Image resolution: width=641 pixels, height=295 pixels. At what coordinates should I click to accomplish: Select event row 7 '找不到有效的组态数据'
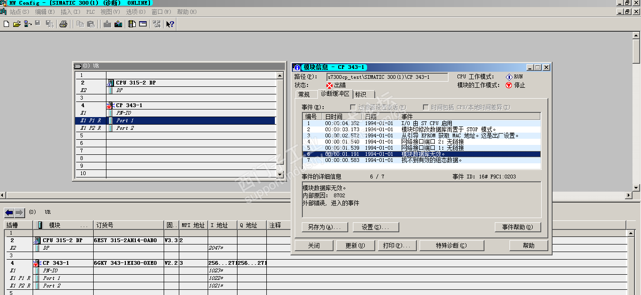[x=421, y=160]
